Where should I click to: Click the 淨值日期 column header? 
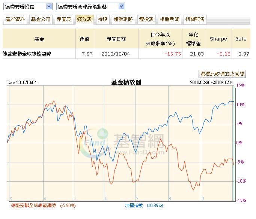(116, 39)
